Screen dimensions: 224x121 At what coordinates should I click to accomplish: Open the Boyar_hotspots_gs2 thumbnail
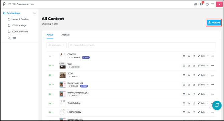click(63, 94)
